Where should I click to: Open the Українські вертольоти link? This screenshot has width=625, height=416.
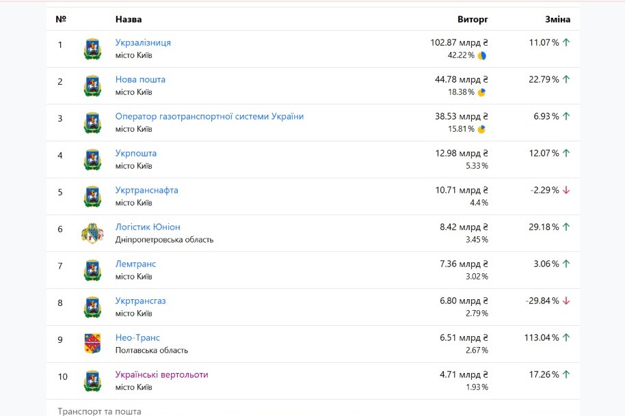162,374
